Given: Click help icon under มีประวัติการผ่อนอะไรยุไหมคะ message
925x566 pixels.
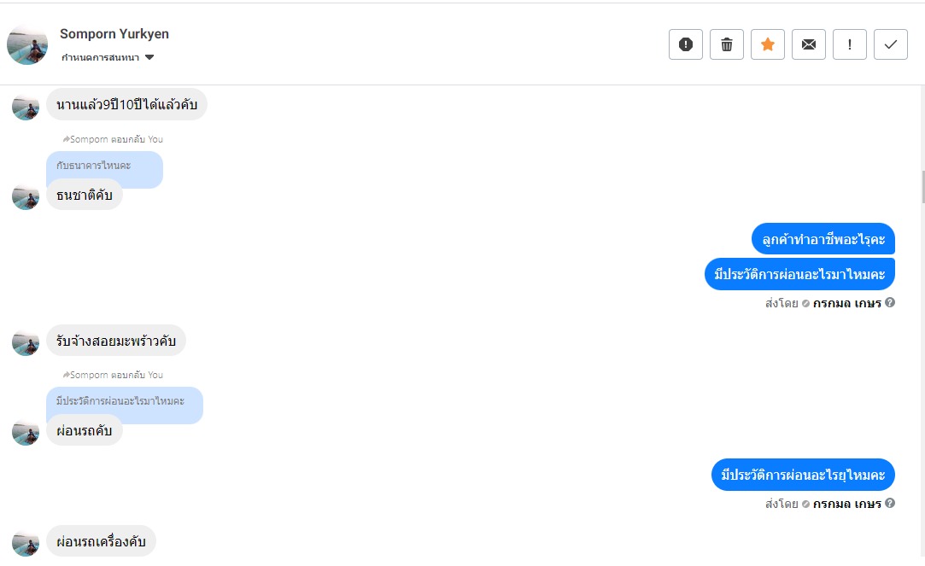Looking at the screenshot, I should (890, 504).
